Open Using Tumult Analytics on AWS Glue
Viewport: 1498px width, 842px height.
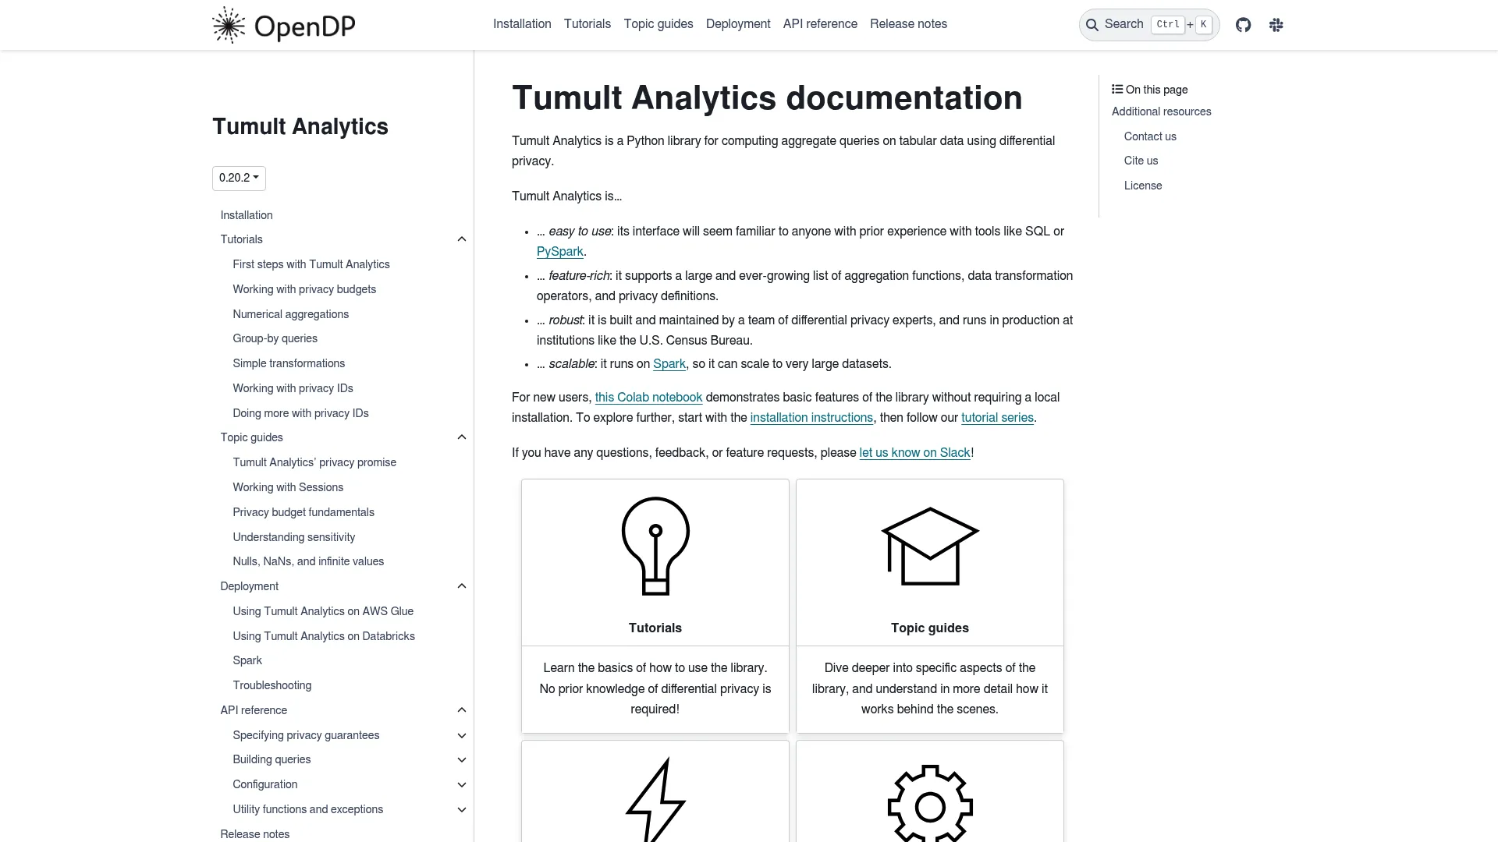click(323, 611)
